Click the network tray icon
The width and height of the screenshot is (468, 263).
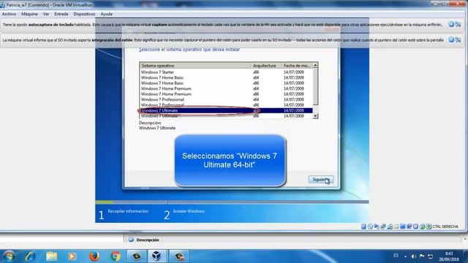coord(431,256)
